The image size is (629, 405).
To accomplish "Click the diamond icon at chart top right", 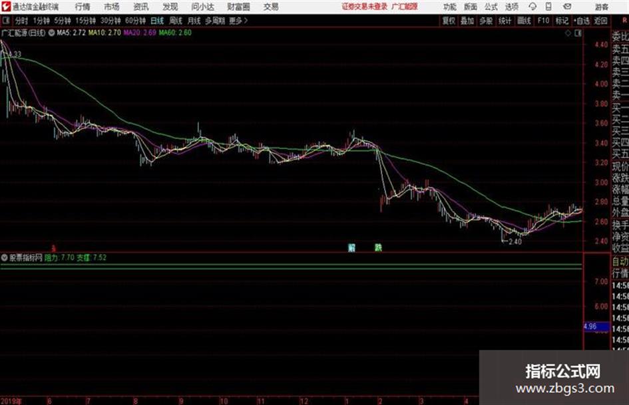I will click(x=568, y=33).
